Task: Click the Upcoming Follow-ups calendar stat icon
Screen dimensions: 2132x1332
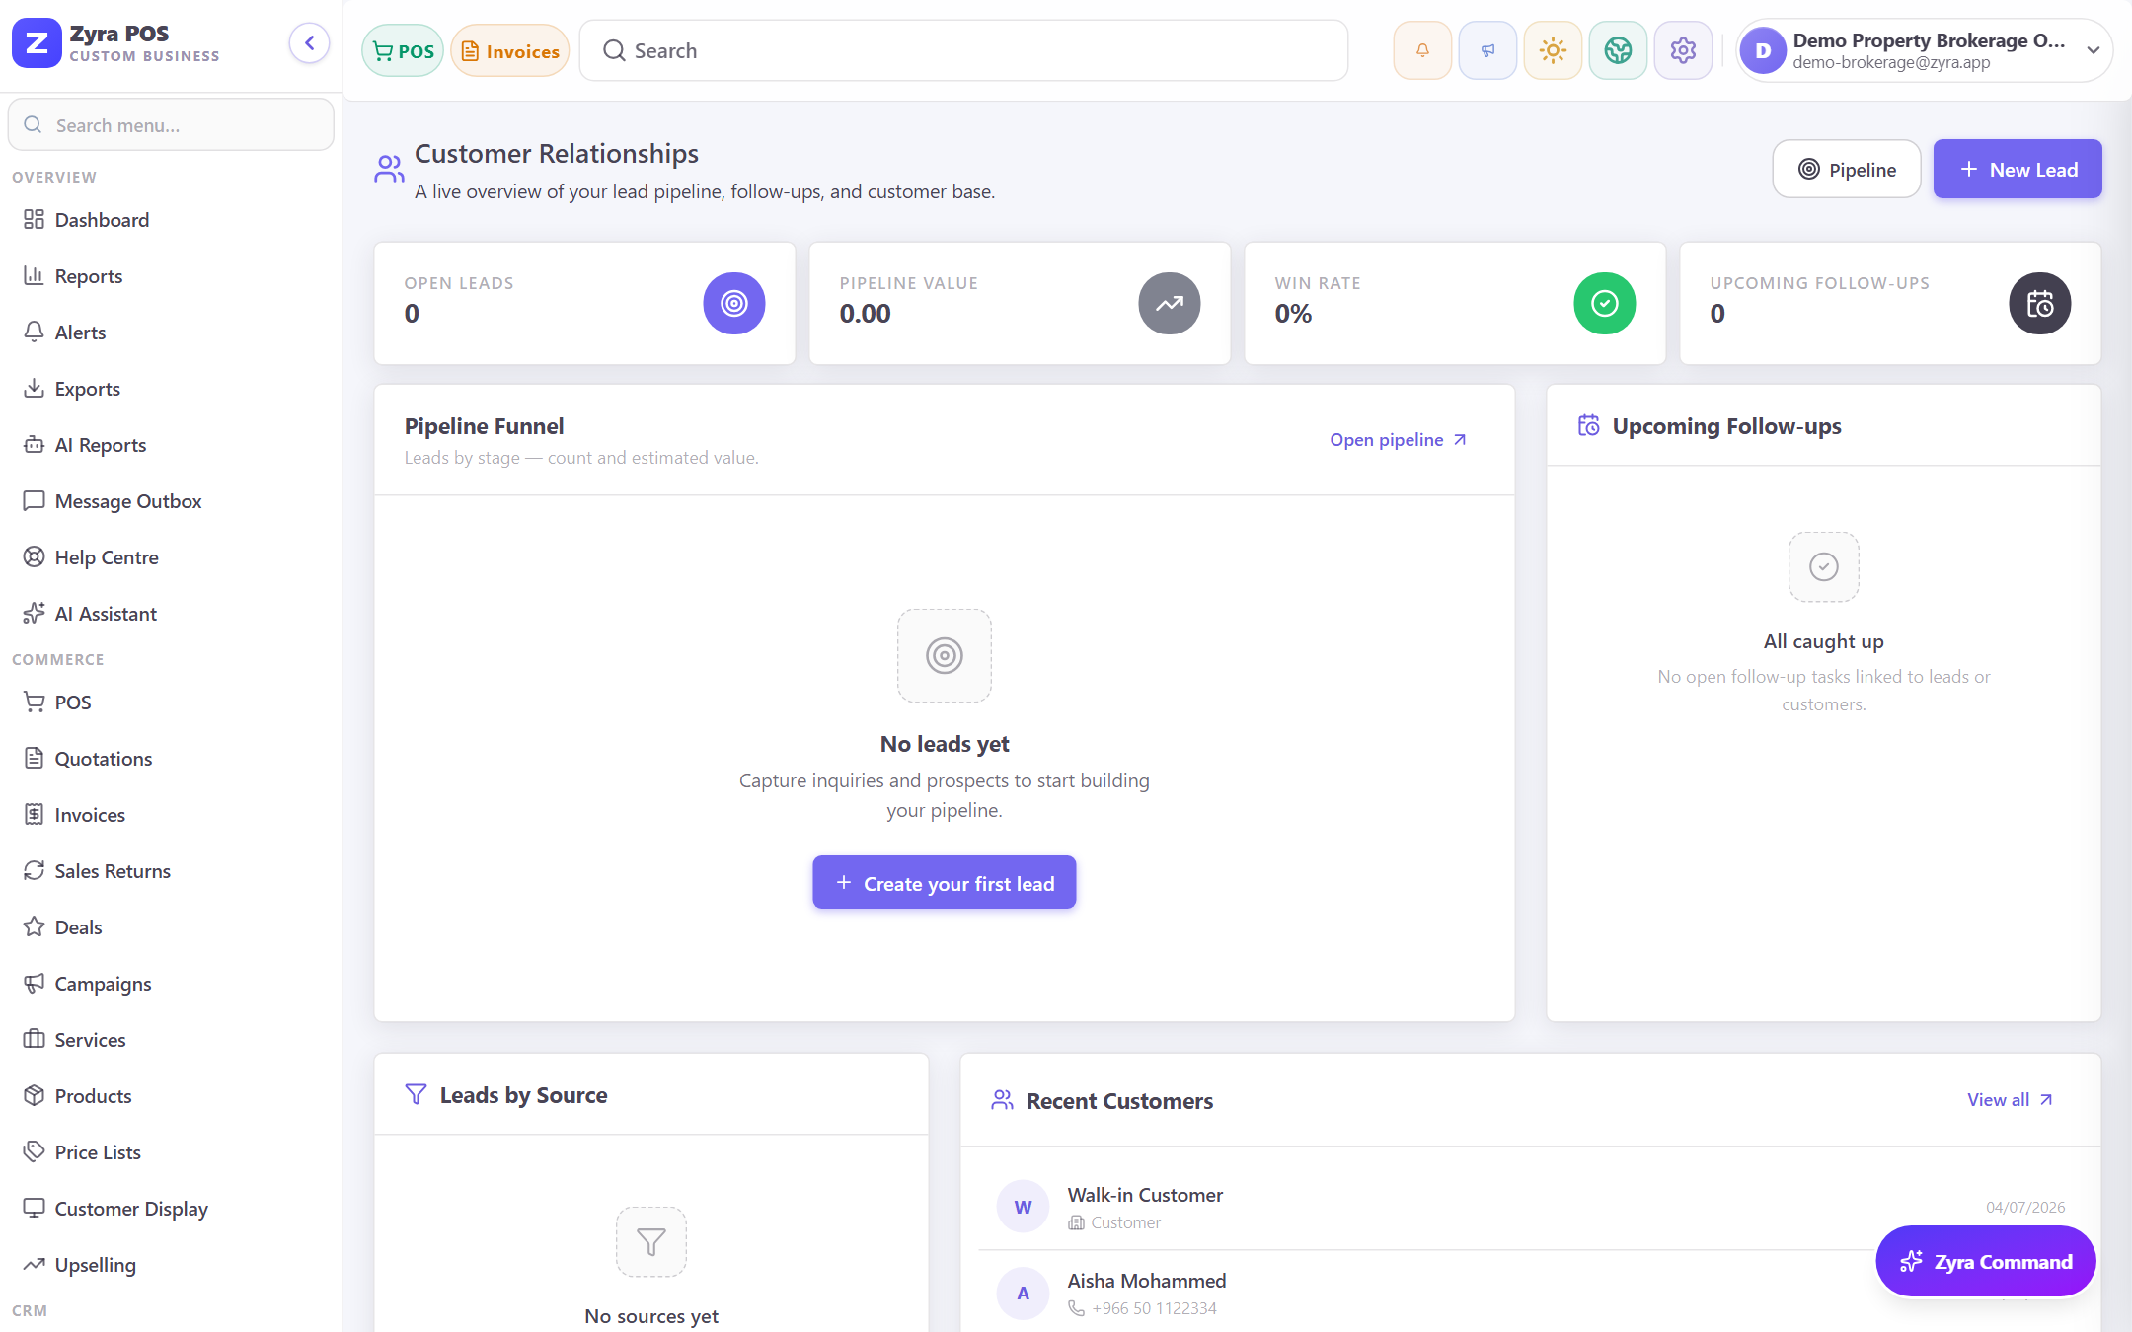Action: coord(2040,304)
